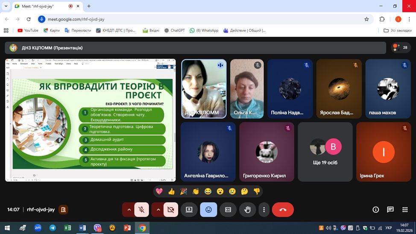Open the browser extensions puzzle icon
The image size is (416, 234).
[x=382, y=19]
